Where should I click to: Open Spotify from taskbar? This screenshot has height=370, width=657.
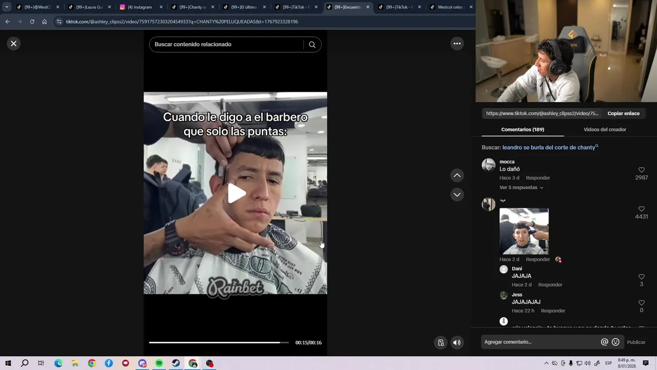tap(159, 363)
